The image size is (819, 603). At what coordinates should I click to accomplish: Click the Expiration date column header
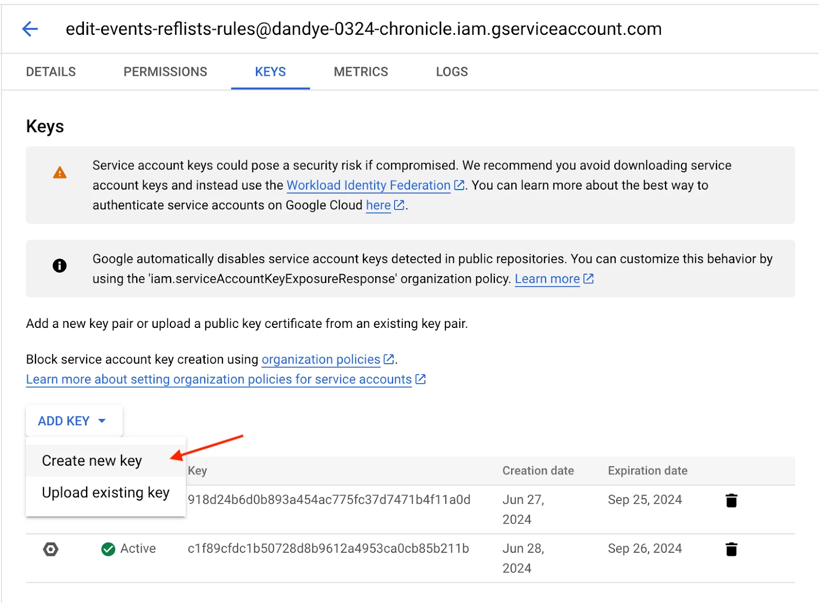[648, 471]
